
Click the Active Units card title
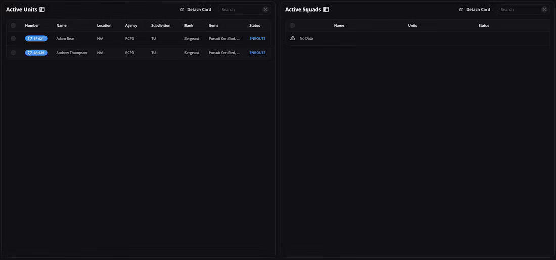[x=22, y=10]
